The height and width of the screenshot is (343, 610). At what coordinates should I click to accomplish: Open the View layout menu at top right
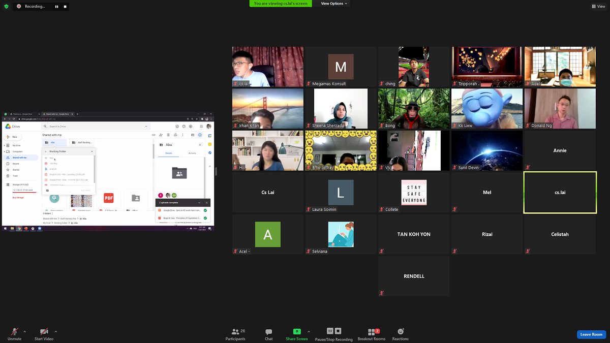(x=598, y=6)
